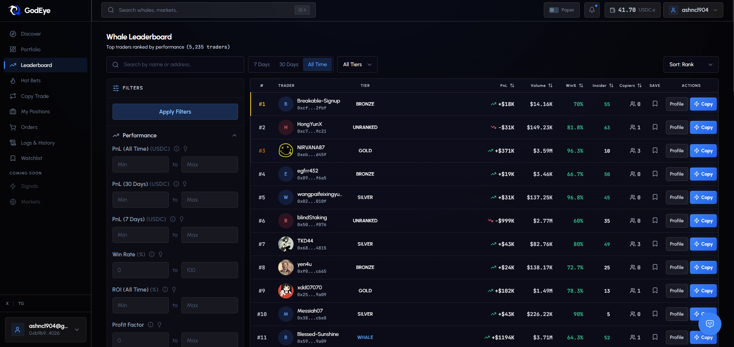
Task: Click the whale search input field
Action: pos(209,10)
